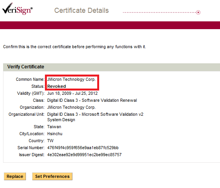
Task: Select issuer digest 4e302eae92e9d99951ec2be99ec85757
Action: [84, 155]
